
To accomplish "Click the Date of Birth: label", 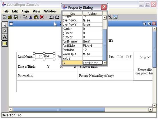I will (x=27, y=67).
